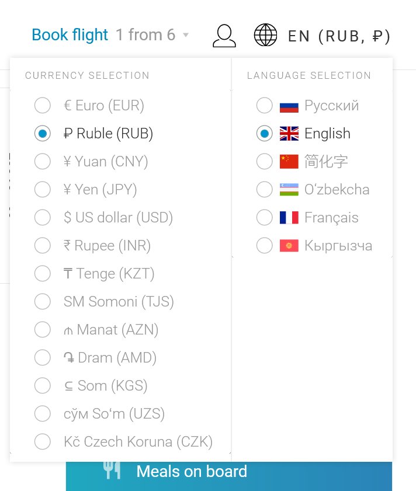Expand the '1 from 6' dropdown
Image resolution: width=416 pixels, height=491 pixels.
tap(144, 35)
